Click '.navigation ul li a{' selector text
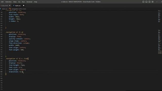Image resolution: width=162 pixels, height=91 pixels. (x=14, y=32)
